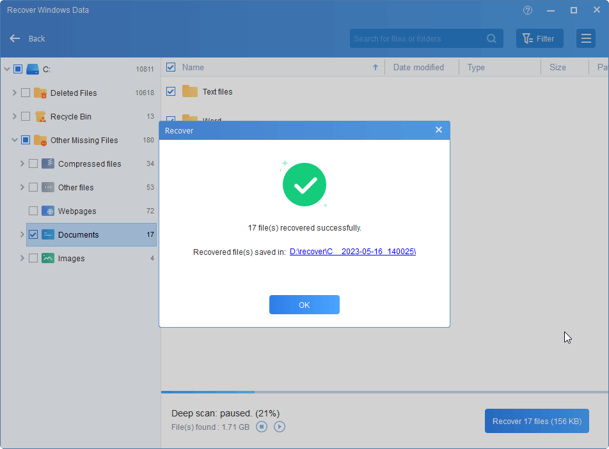Click the hamburger menu icon
Image resolution: width=609 pixels, height=449 pixels.
click(x=586, y=38)
